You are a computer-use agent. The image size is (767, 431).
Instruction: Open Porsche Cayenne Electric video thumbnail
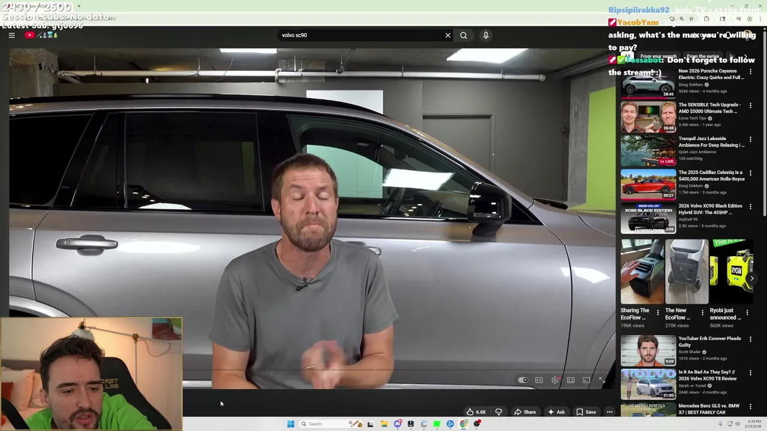pyautogui.click(x=648, y=83)
